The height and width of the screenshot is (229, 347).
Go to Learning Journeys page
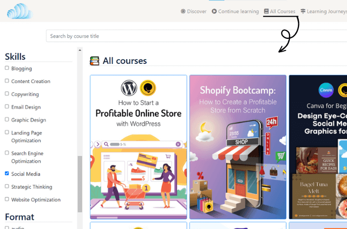[x=326, y=11]
